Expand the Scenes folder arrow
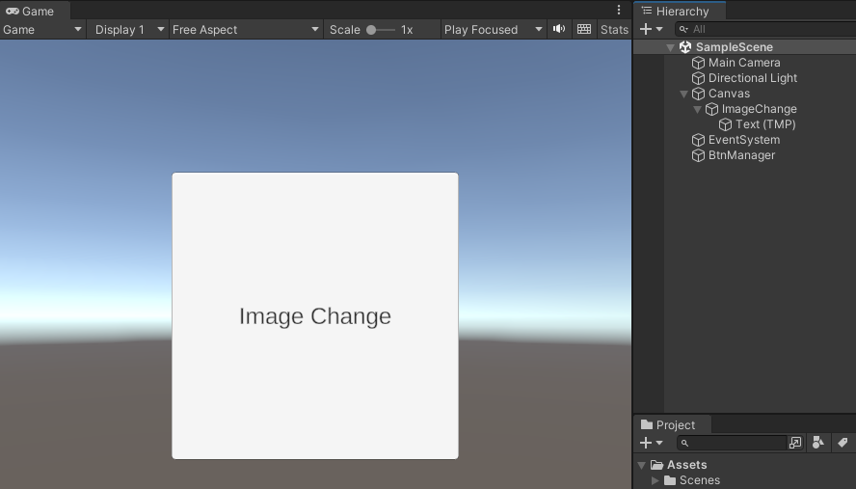This screenshot has width=856, height=489. pyautogui.click(x=655, y=481)
